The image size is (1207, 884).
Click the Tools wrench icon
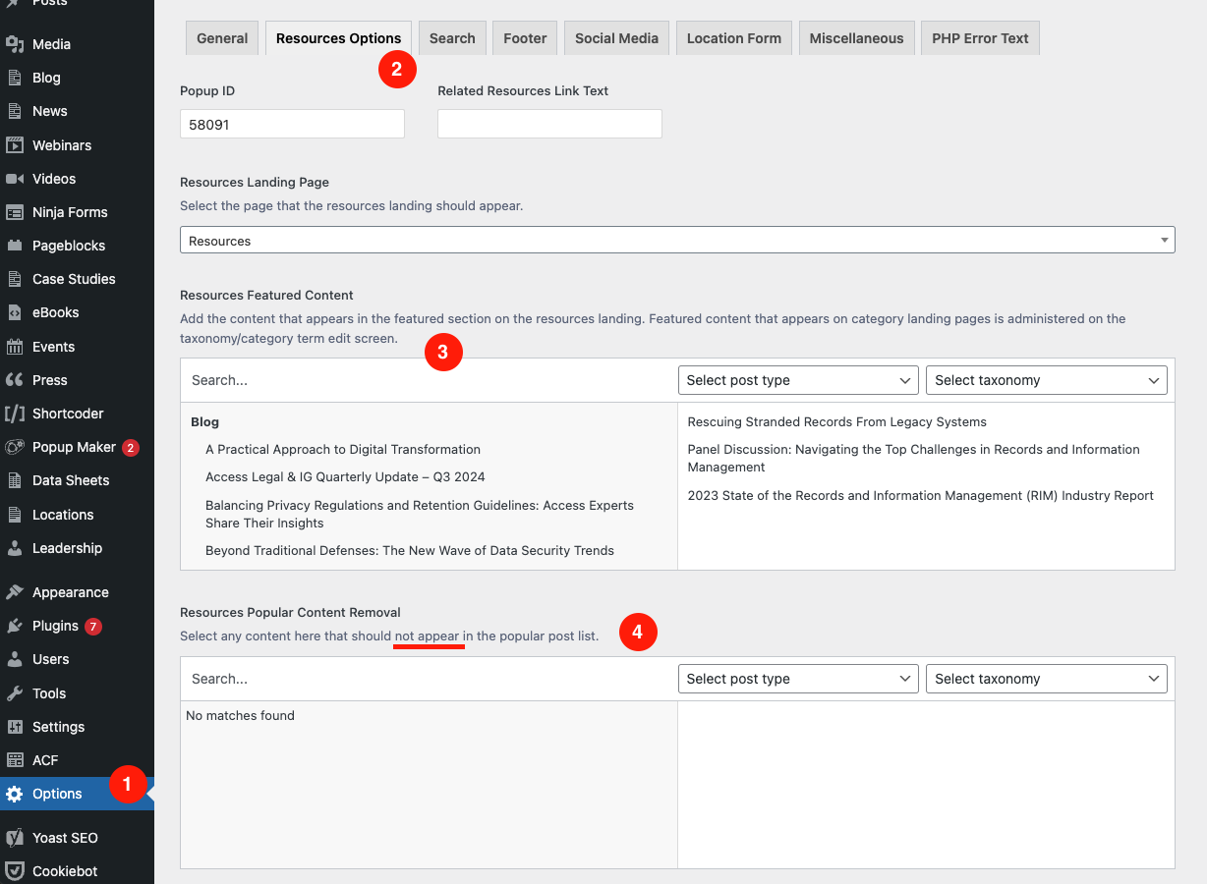click(x=15, y=693)
